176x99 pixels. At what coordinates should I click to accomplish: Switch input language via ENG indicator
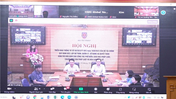[x=149, y=98]
